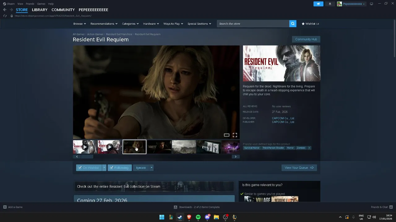396x222 pixels.
Task: Open the PEPEEEEEEEEEE profile tab
Action: point(93,10)
